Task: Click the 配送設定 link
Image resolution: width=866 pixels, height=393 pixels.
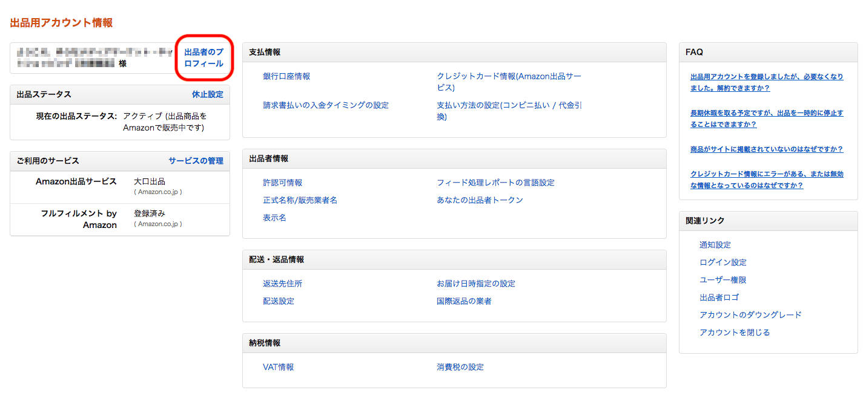Action: pyautogui.click(x=279, y=301)
